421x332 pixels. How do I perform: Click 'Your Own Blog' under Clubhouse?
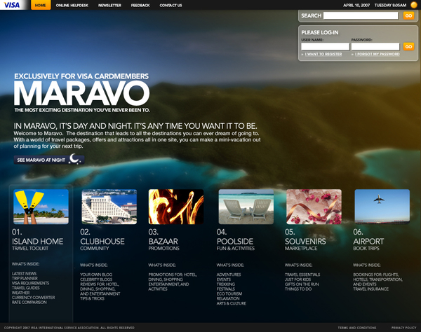click(96, 275)
